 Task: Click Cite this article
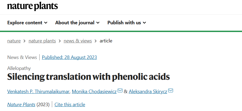pos(70,105)
